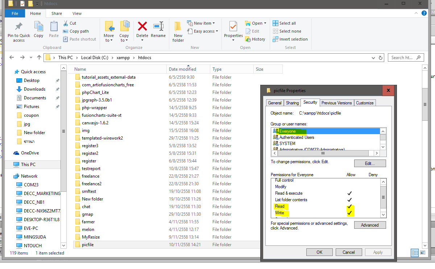Image resolution: width=435 pixels, height=269 pixels.
Task: Switch to large icons view layout
Action: point(423,253)
